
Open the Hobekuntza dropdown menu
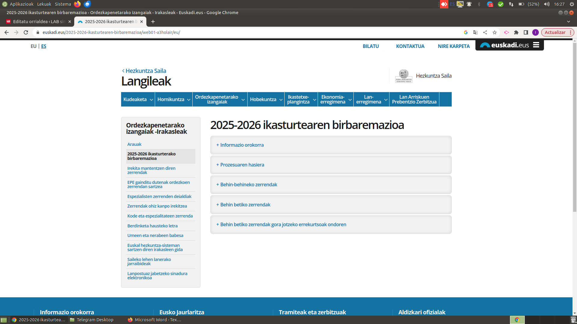pyautogui.click(x=266, y=99)
